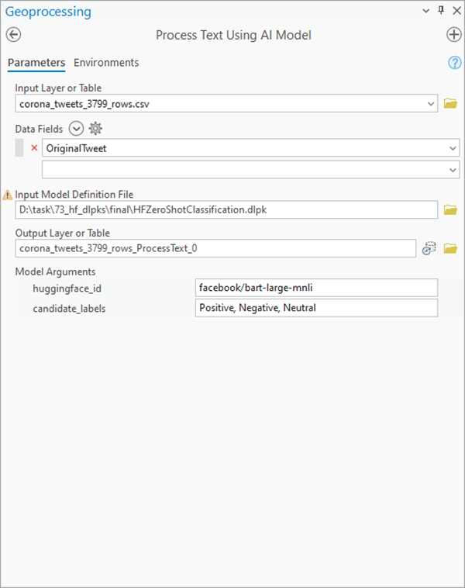This screenshot has width=465, height=588.
Task: Click the candidate_labels text field
Action: click(x=316, y=308)
